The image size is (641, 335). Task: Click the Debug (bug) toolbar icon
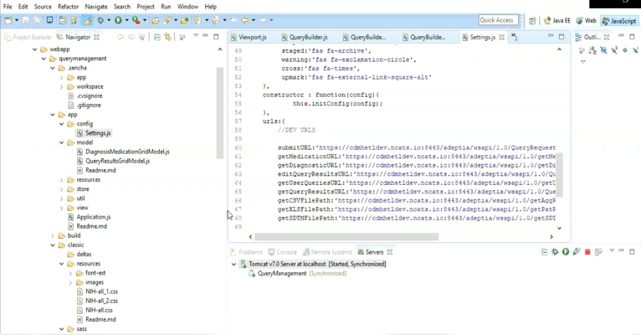click(x=100, y=20)
